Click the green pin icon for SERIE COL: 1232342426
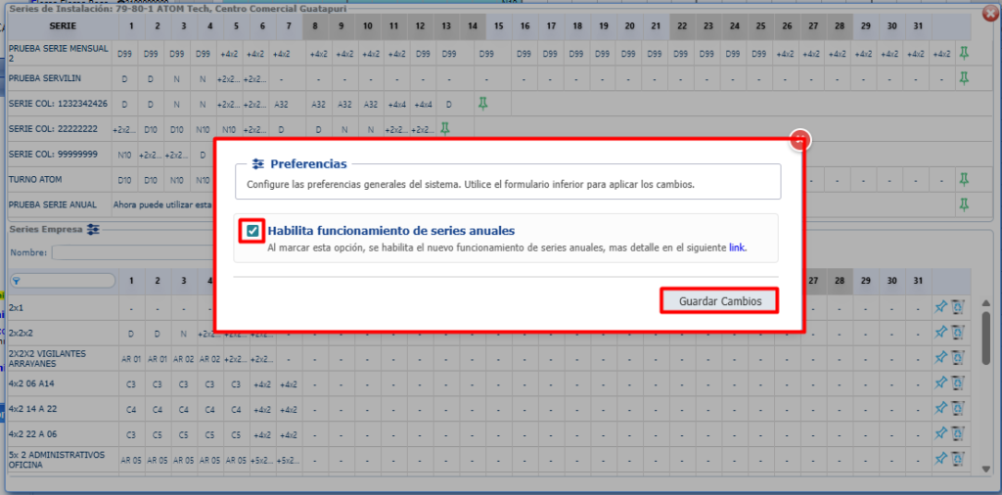Image resolution: width=1002 pixels, height=495 pixels. 481,103
